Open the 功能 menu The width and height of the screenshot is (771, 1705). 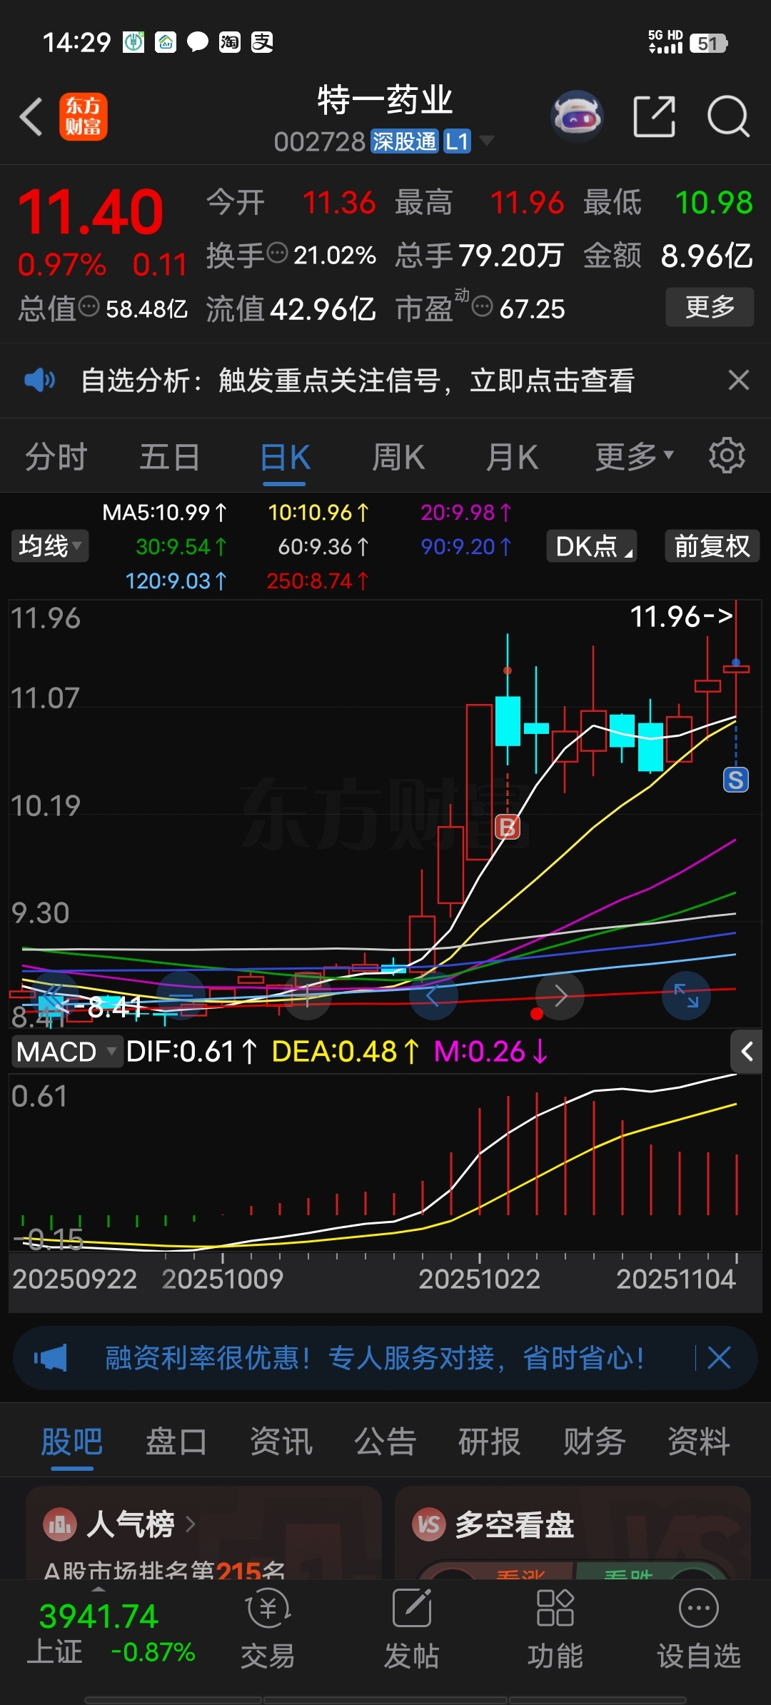click(555, 1630)
